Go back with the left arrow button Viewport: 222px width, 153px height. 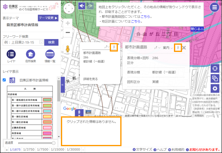click(82, 6)
